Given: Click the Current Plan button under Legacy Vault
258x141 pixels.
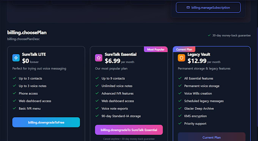Looking at the screenshot, I should pos(212,137).
